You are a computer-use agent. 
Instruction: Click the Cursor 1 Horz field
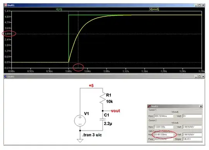(164, 116)
